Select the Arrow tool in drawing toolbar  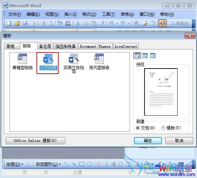point(74,164)
